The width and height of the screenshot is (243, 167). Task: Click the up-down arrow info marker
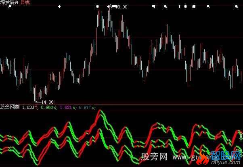(179, 6)
